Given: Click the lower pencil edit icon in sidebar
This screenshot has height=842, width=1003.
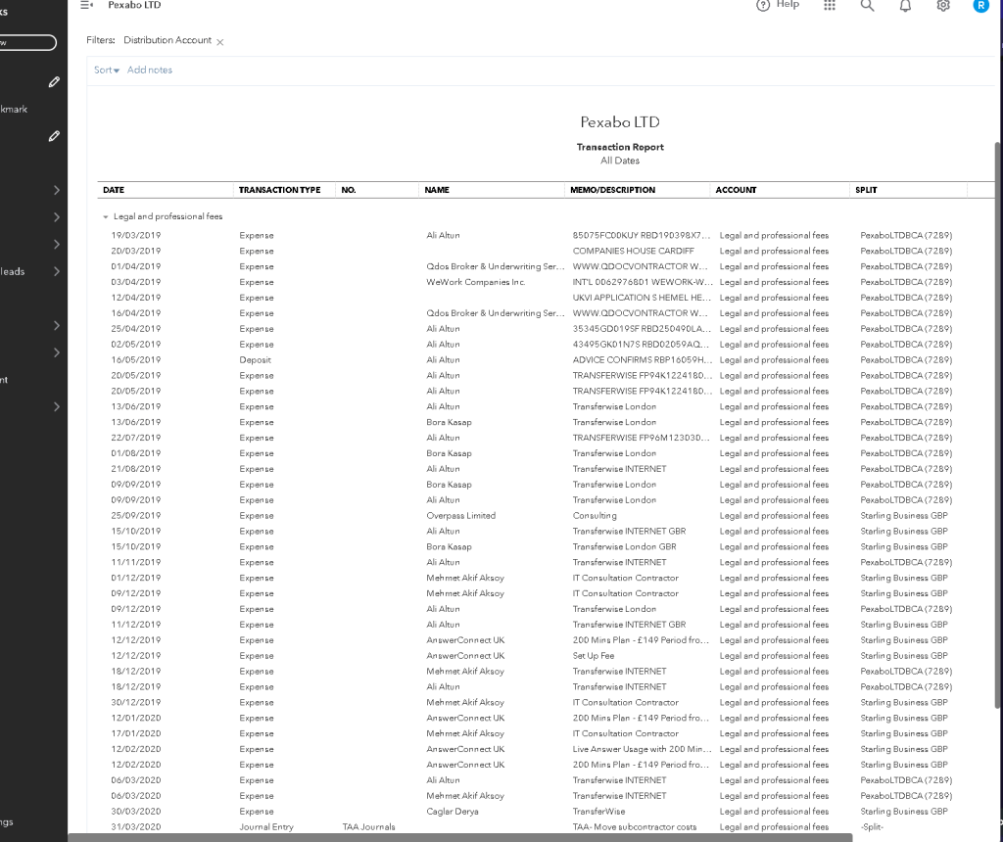Looking at the screenshot, I should 55,136.
